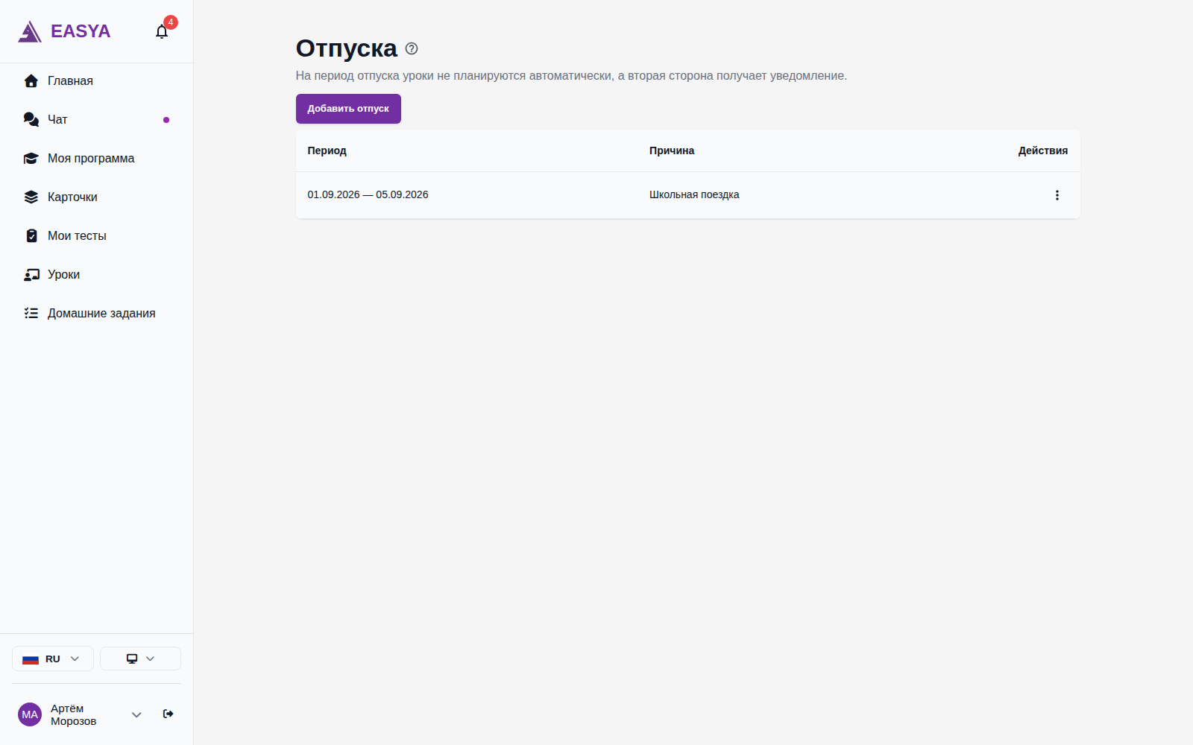Click the monitor theme icon

(x=132, y=659)
